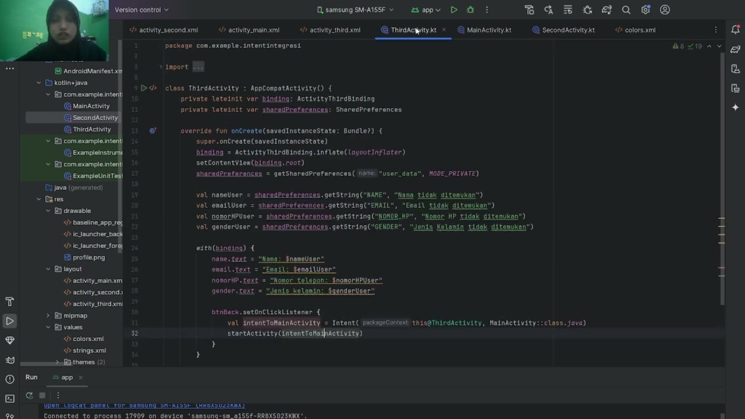The height and width of the screenshot is (419, 745).
Task: Switch to the MainActivity.kt tab
Action: 484,30
